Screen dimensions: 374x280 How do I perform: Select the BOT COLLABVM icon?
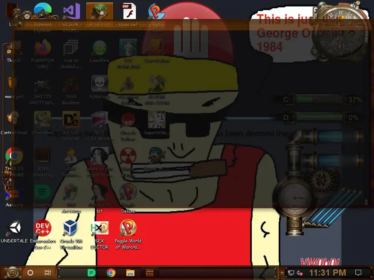click(x=100, y=126)
